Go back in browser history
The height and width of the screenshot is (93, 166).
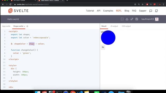pos(3,4)
